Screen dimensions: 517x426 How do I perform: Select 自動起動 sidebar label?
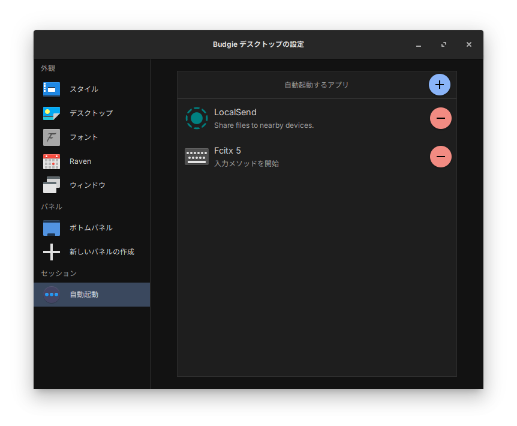[x=84, y=295]
